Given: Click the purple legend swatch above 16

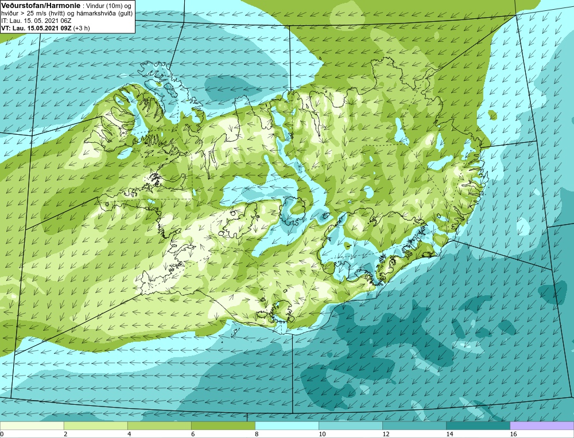Looking at the screenshot, I should 542,425.
